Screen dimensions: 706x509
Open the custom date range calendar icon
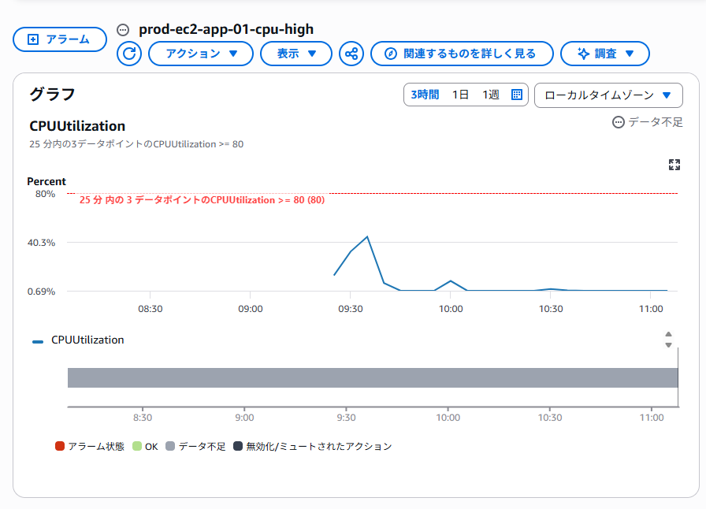pyautogui.click(x=517, y=95)
